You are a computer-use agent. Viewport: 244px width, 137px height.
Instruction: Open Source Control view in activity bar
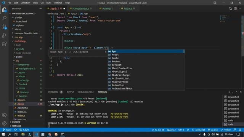coord(4,27)
